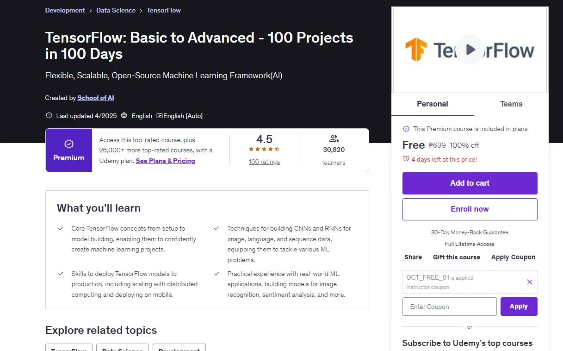Click the 100% off text
Viewport: 563px width, 351px height.
click(x=464, y=145)
